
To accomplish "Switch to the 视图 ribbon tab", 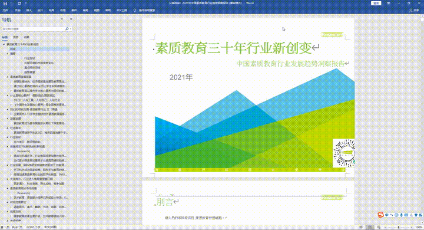I will (x=97, y=10).
